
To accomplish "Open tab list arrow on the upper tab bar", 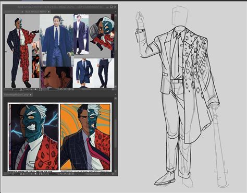I will coord(116,11).
